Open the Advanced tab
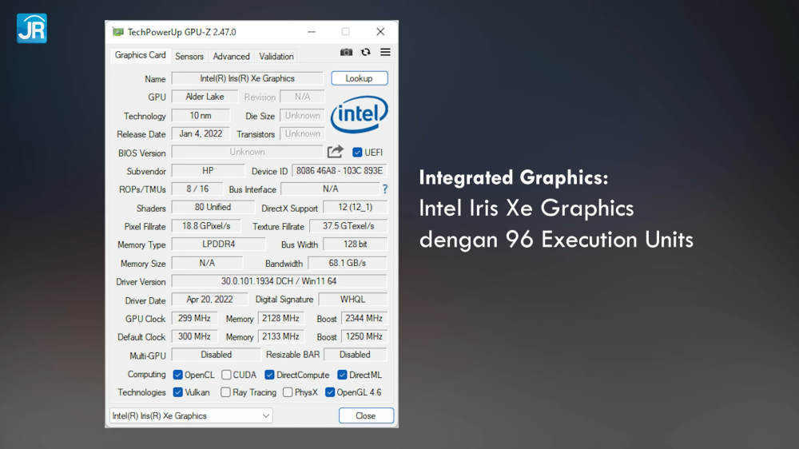Image resolution: width=799 pixels, height=449 pixels. coord(231,57)
